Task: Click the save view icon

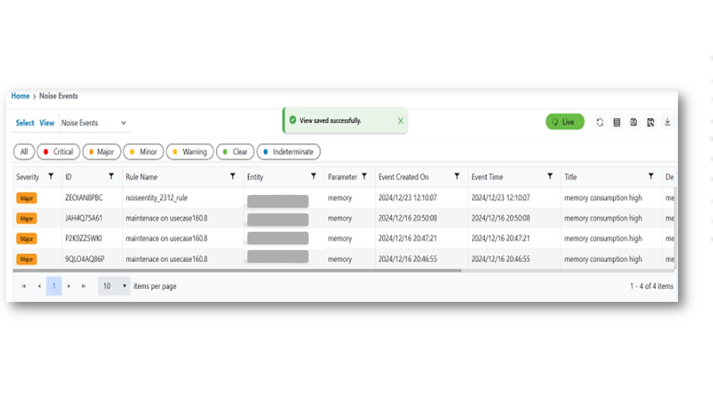Action: (633, 122)
